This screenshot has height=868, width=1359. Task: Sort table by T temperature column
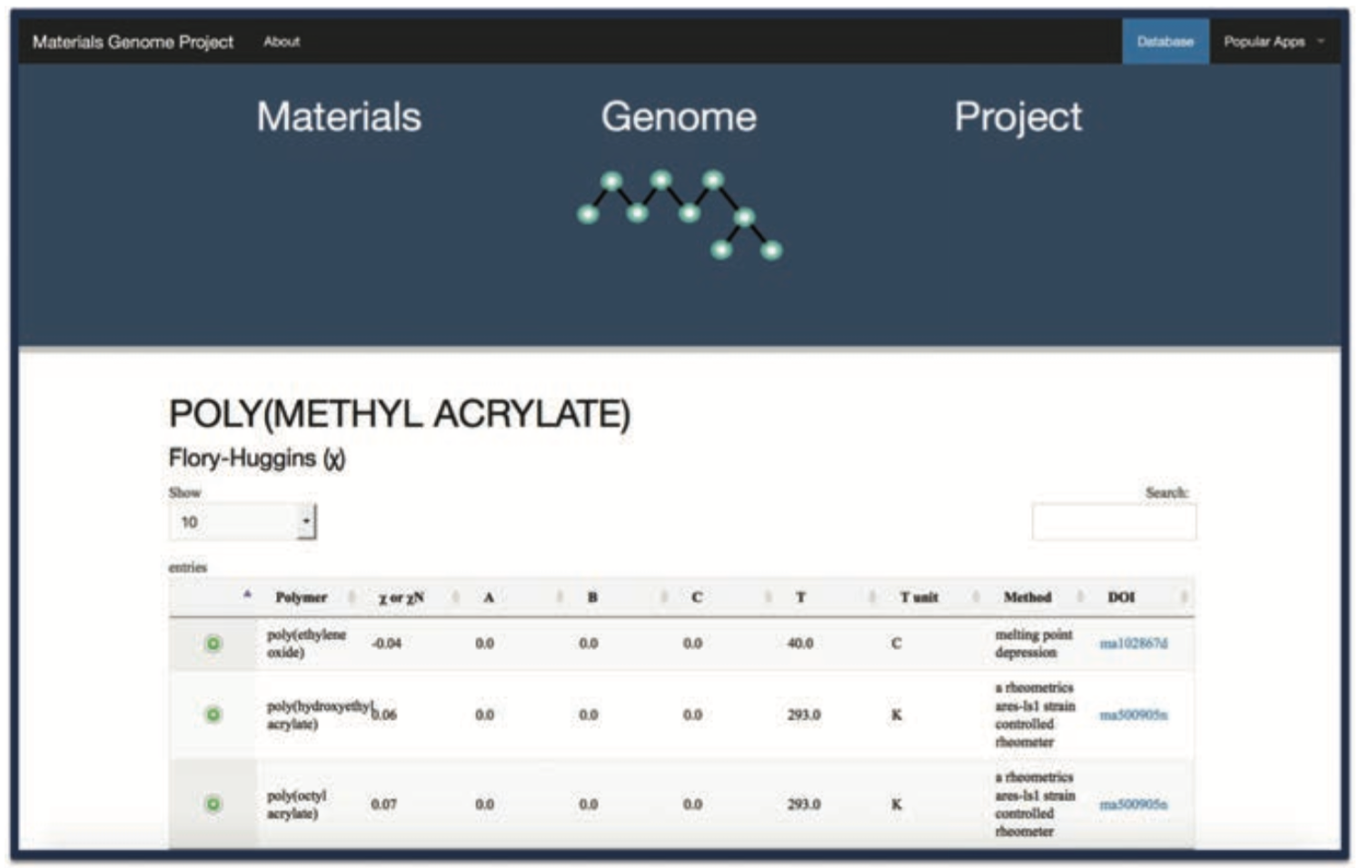coord(800,597)
